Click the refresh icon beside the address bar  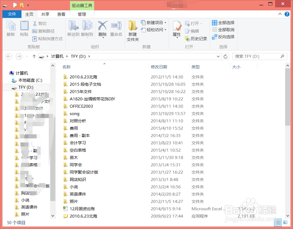click(225, 56)
